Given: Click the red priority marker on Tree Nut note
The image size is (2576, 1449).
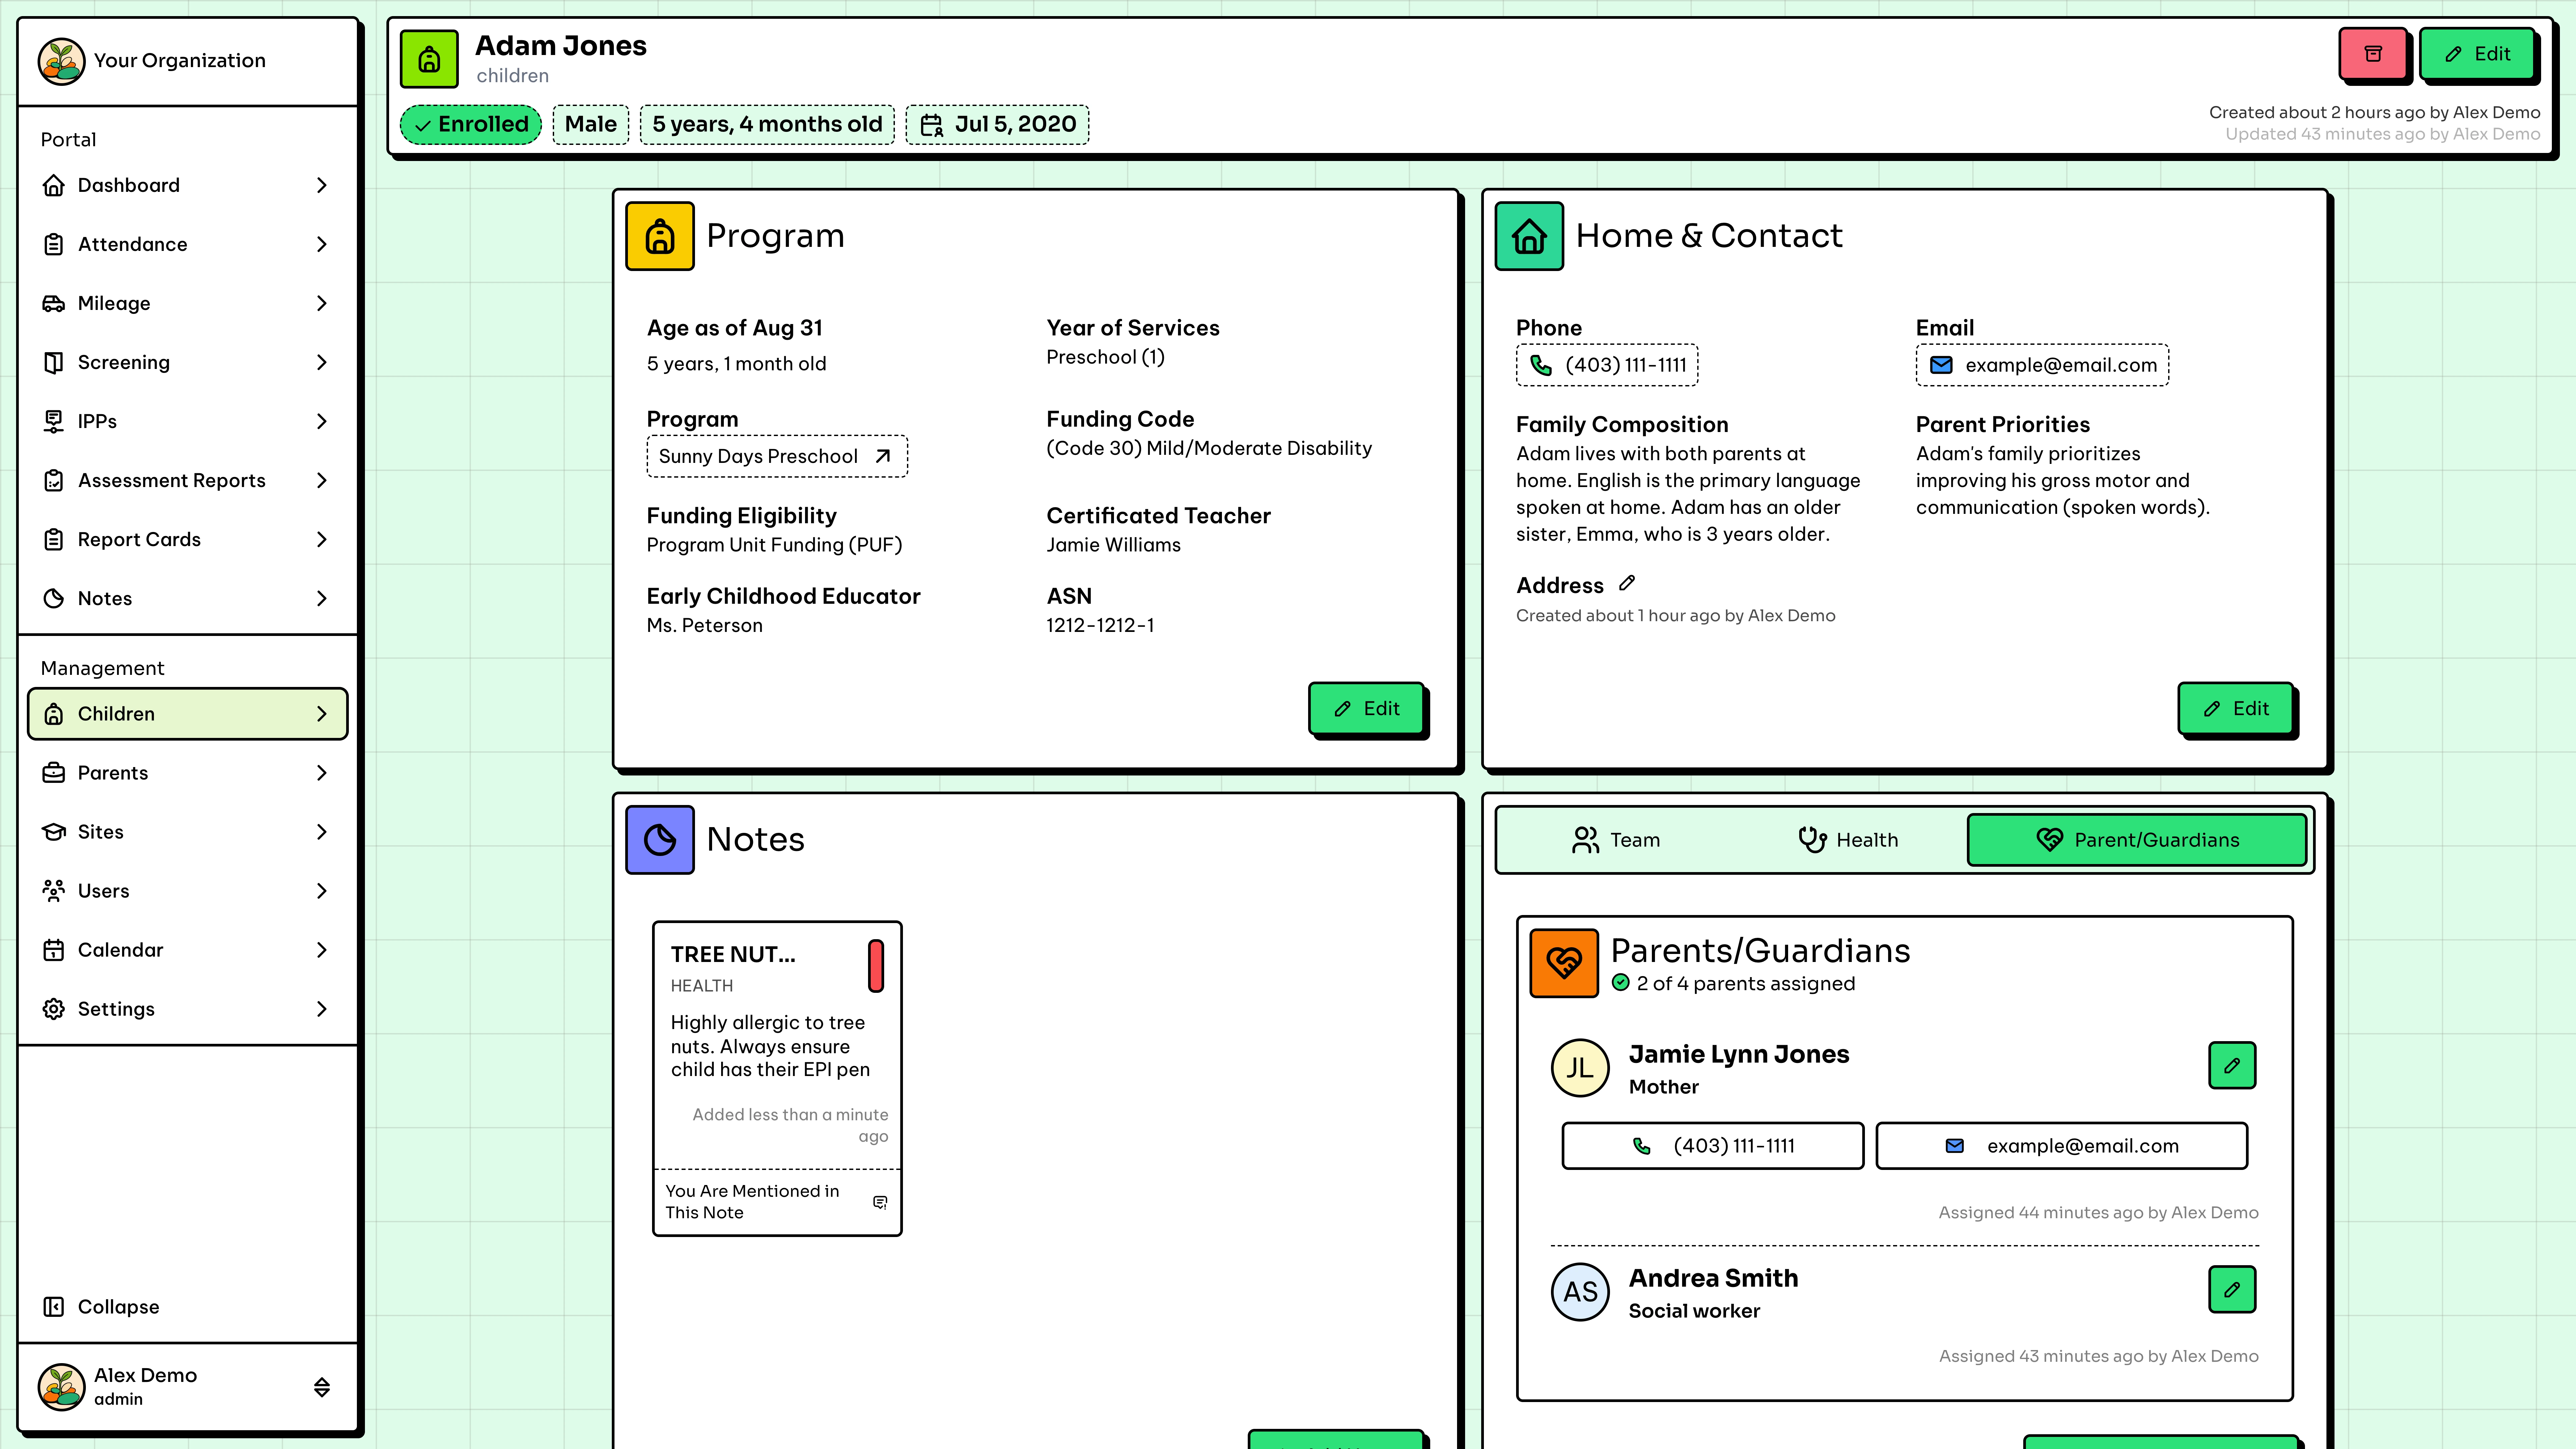Looking at the screenshot, I should (x=876, y=966).
